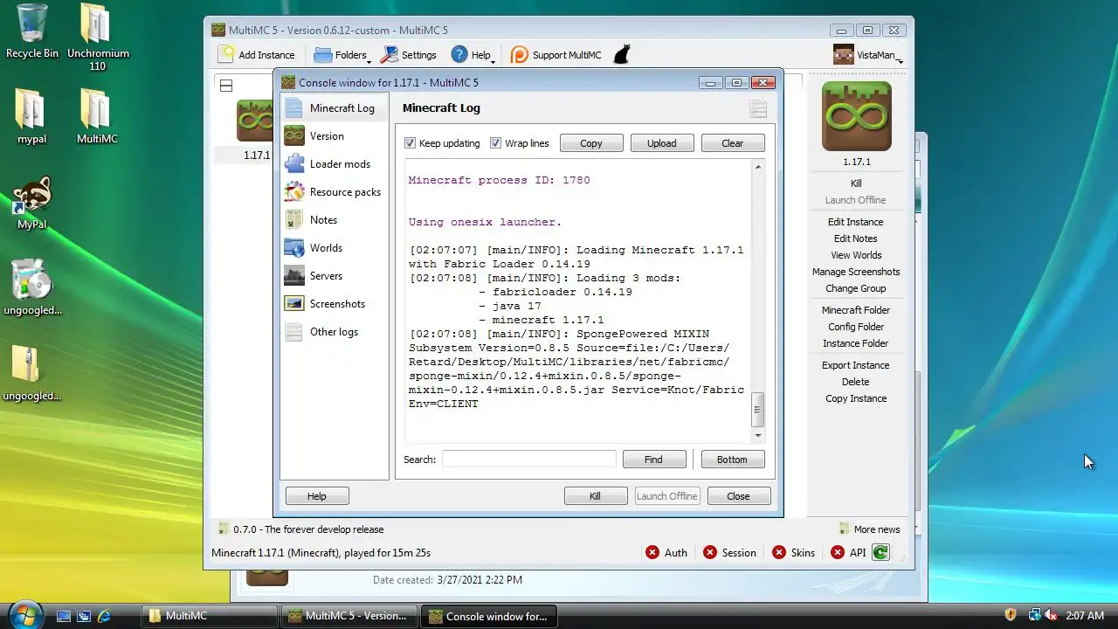Click Delete in the side panel
Image resolution: width=1118 pixels, height=629 pixels.
(856, 382)
